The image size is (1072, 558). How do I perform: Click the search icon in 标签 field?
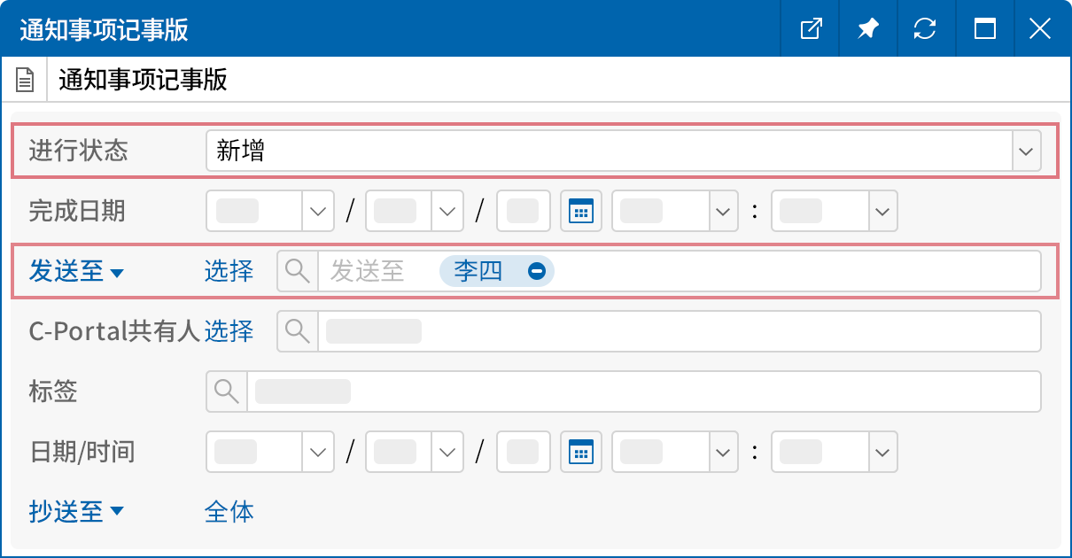click(227, 391)
